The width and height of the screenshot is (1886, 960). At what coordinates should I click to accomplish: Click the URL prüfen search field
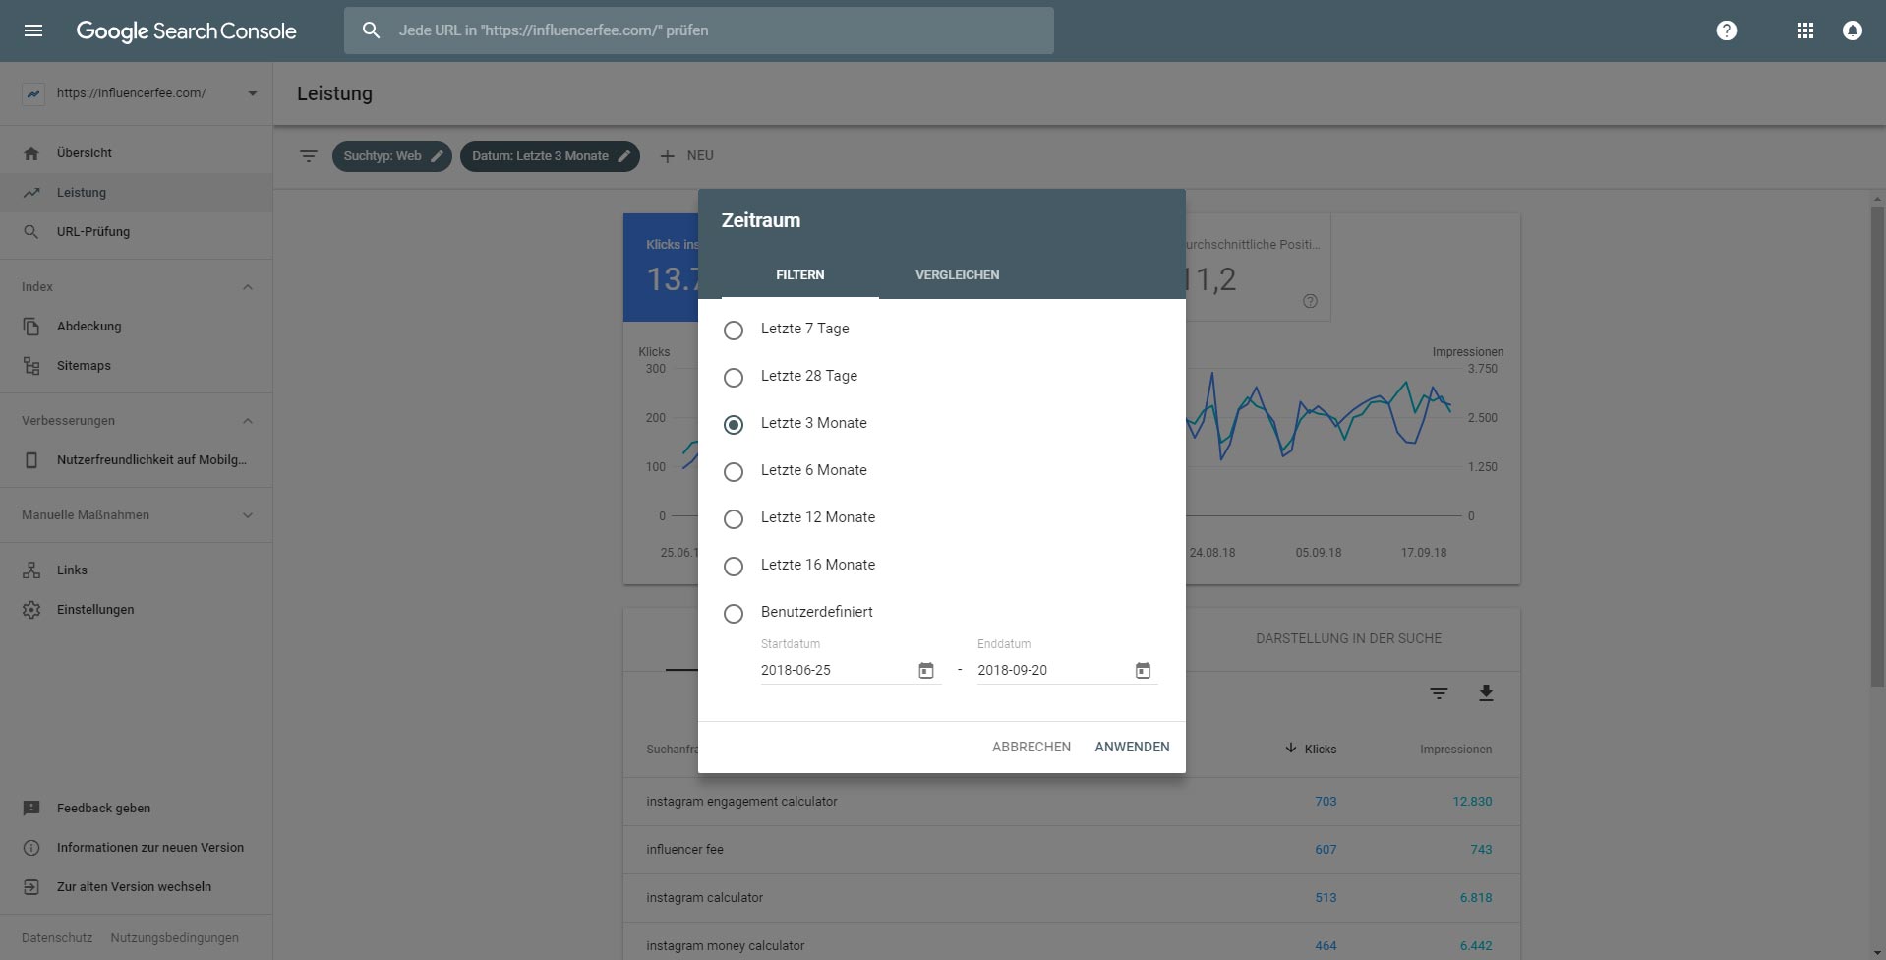point(698,30)
